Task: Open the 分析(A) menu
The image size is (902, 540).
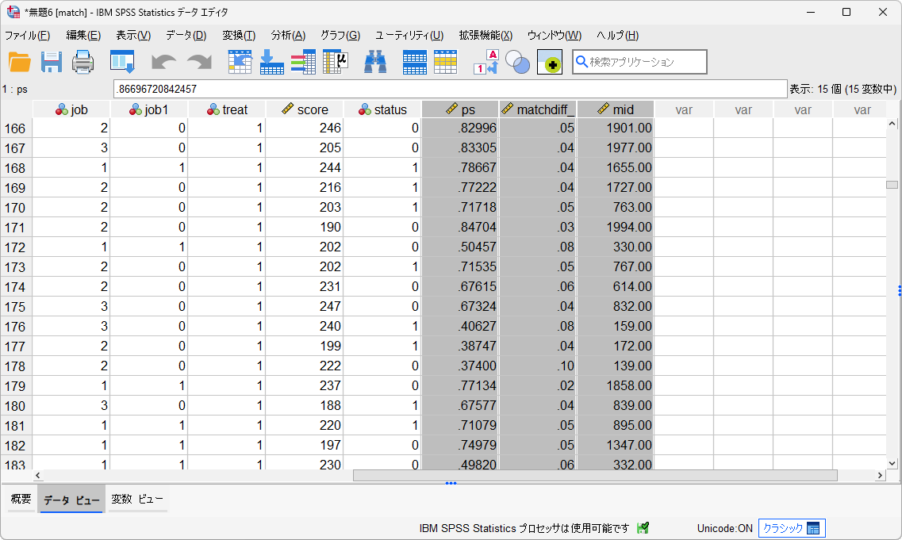Action: pyautogui.click(x=288, y=36)
